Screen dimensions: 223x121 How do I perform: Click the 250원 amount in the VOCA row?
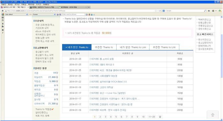click(180, 82)
